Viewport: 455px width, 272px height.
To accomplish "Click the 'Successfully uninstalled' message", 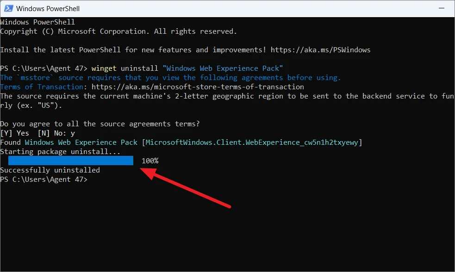I will (50, 170).
